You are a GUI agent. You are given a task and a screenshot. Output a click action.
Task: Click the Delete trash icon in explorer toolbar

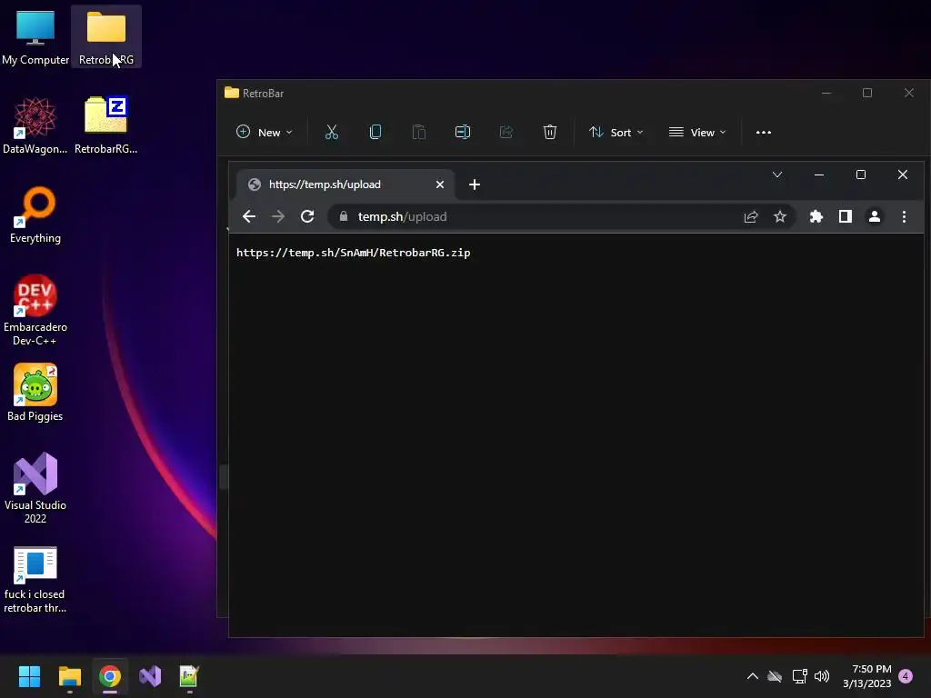(550, 133)
